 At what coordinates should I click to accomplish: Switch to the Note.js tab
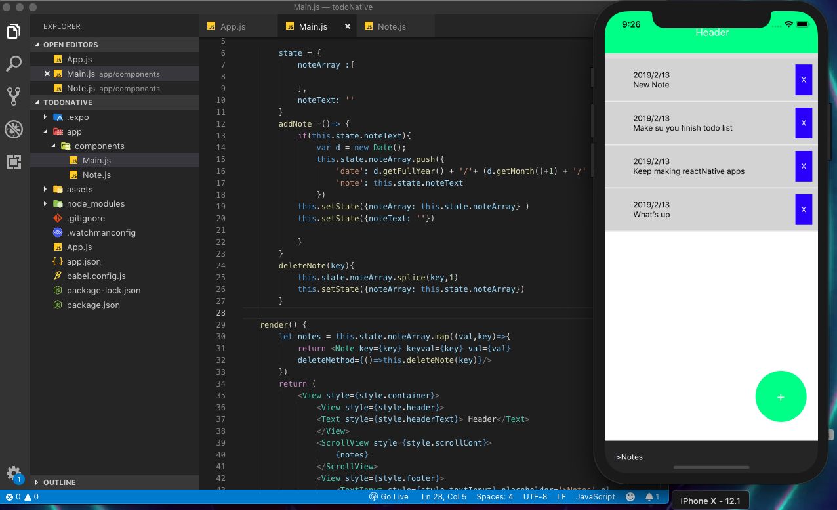point(392,27)
